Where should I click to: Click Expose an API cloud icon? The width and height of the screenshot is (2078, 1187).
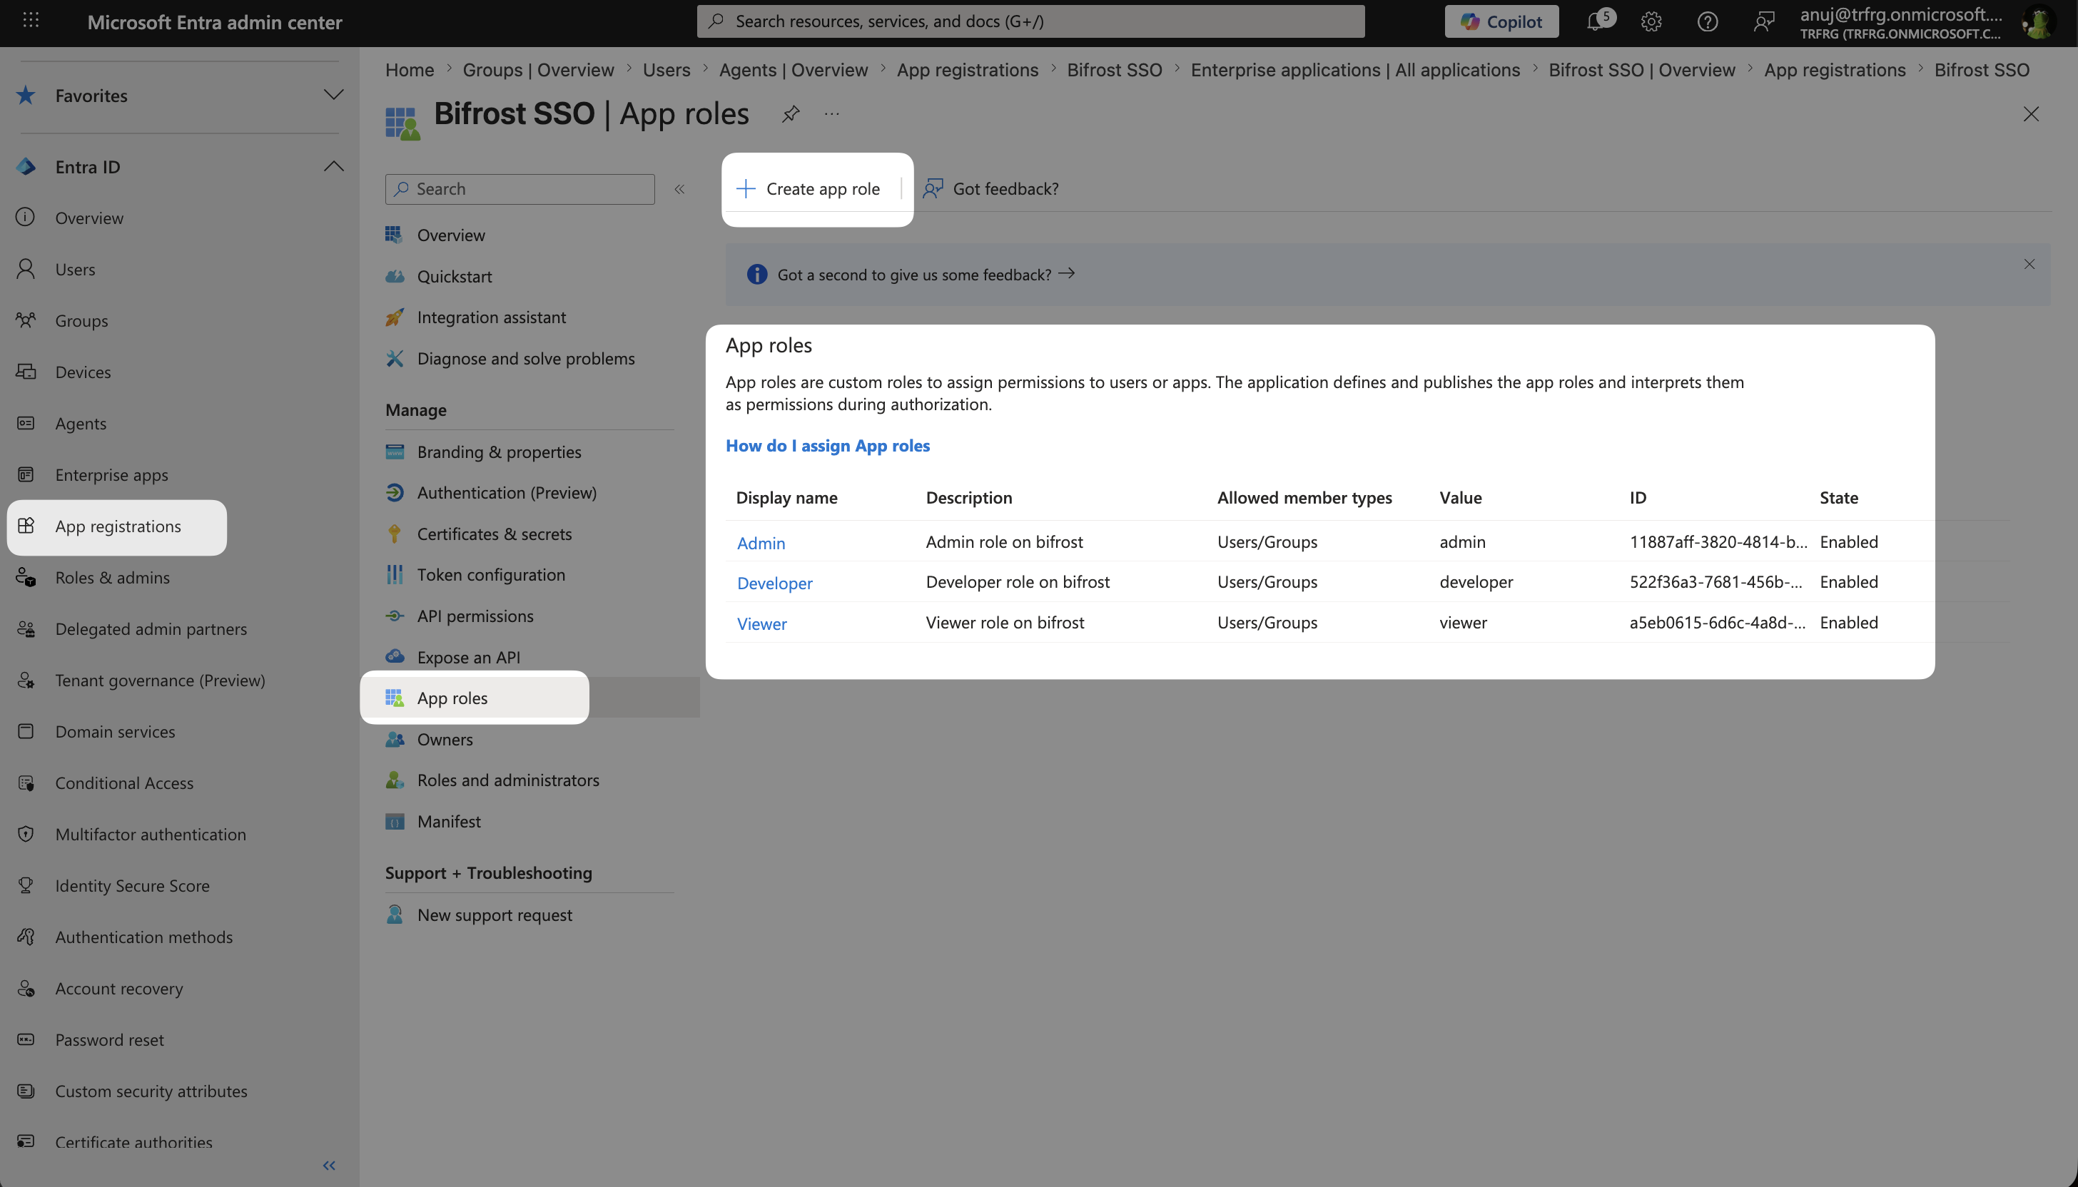(395, 657)
